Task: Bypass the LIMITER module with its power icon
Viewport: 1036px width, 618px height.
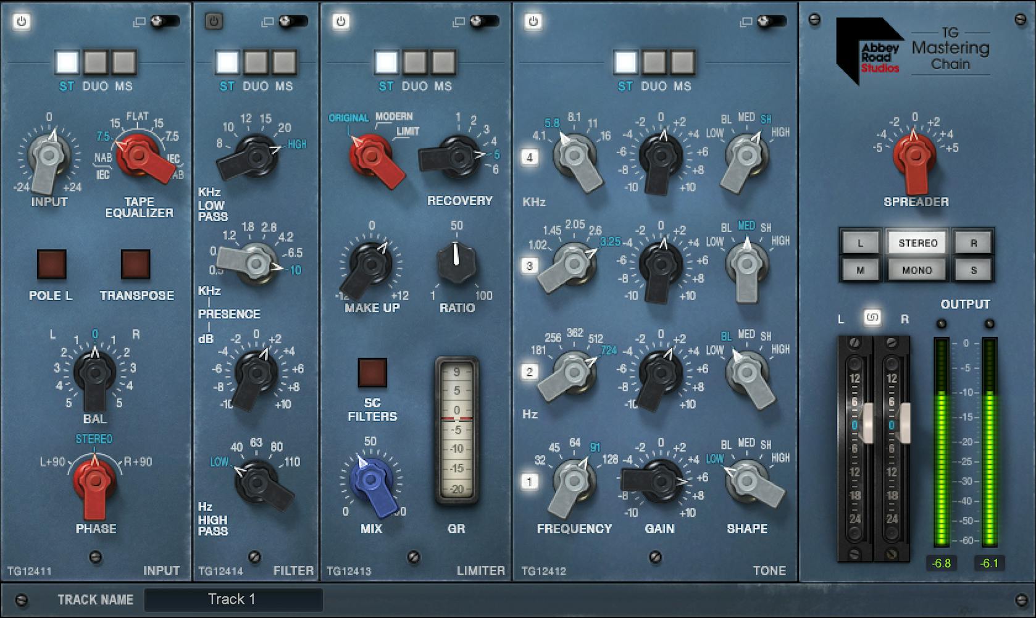Action: pyautogui.click(x=340, y=19)
